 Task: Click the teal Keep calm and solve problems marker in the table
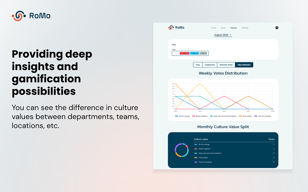pyautogui.click(x=196, y=153)
